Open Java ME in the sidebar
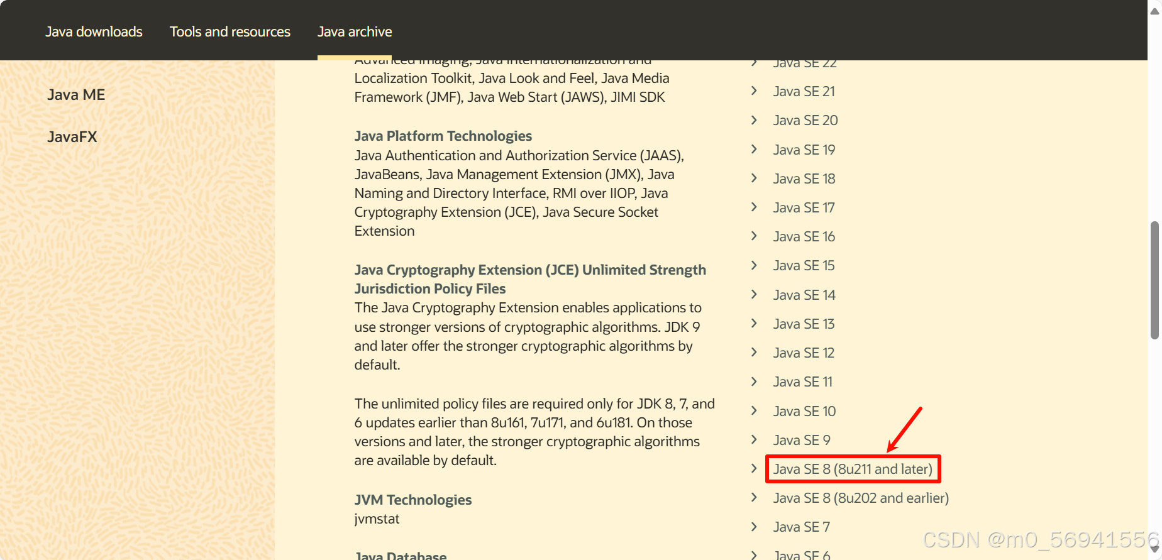 pyautogui.click(x=76, y=95)
